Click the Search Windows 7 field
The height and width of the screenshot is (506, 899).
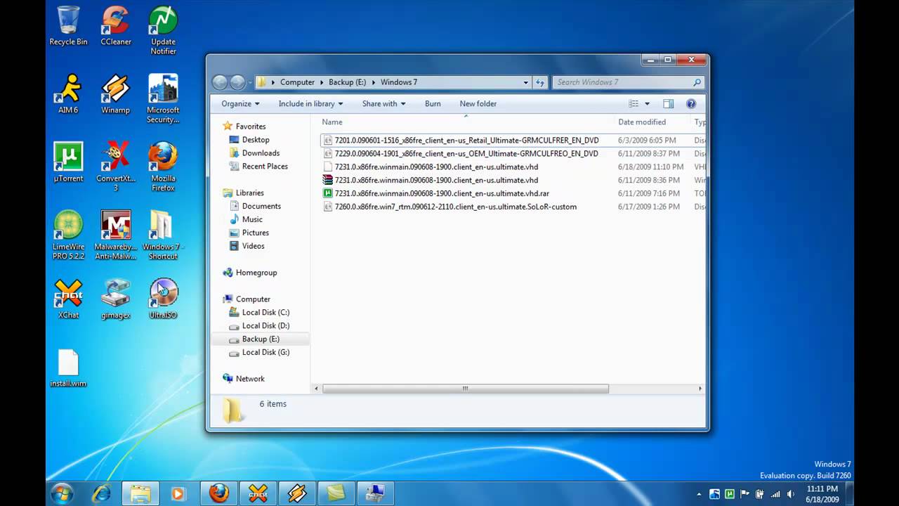point(628,82)
